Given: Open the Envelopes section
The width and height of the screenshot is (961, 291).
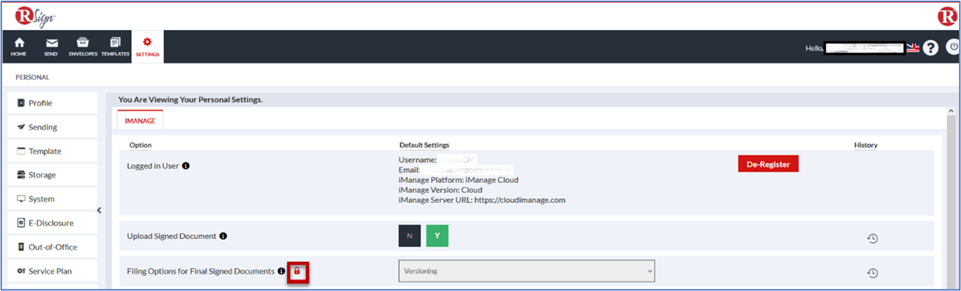Looking at the screenshot, I should pos(83,46).
